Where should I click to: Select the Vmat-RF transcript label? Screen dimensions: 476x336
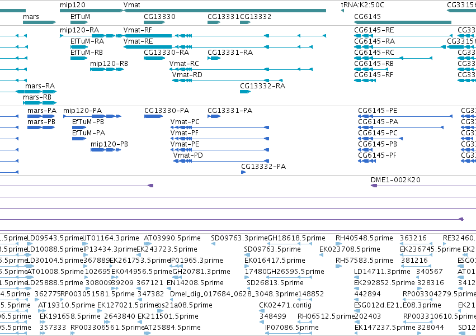138,30
